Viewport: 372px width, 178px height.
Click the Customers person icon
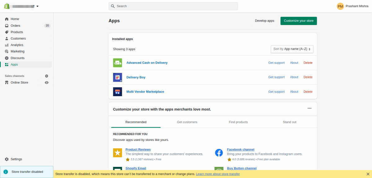[7, 39]
